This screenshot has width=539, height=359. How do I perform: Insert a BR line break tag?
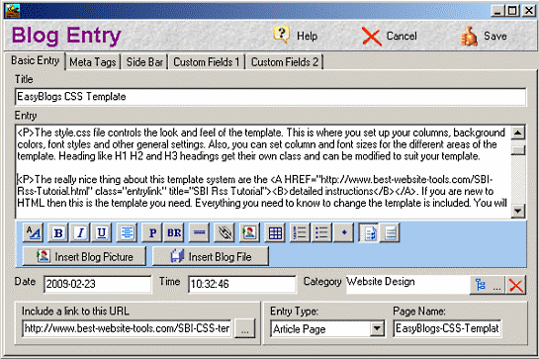[174, 232]
